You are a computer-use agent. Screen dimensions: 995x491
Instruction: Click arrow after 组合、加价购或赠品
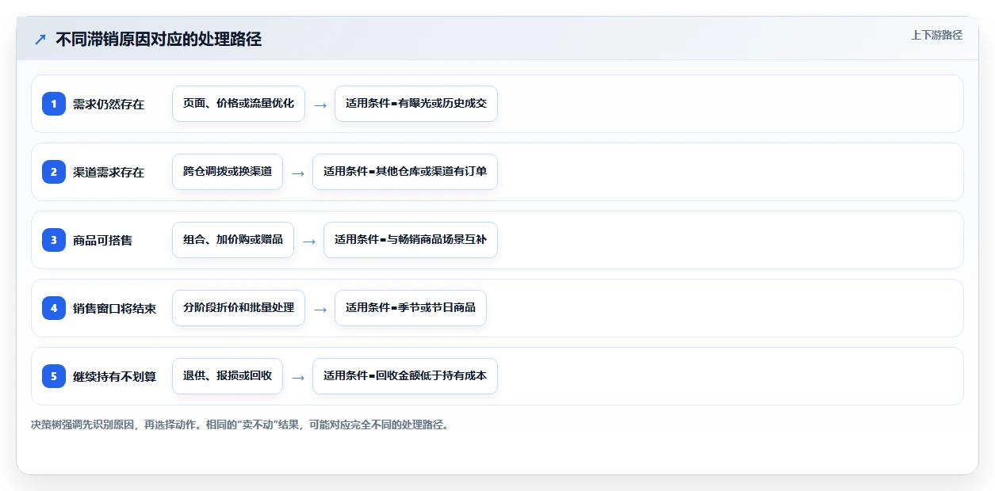(x=309, y=241)
